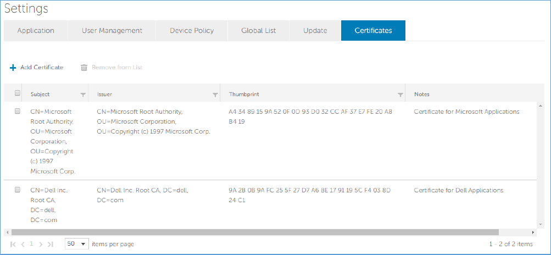Click horizontal scrollbar right arrow

[x=533, y=232]
